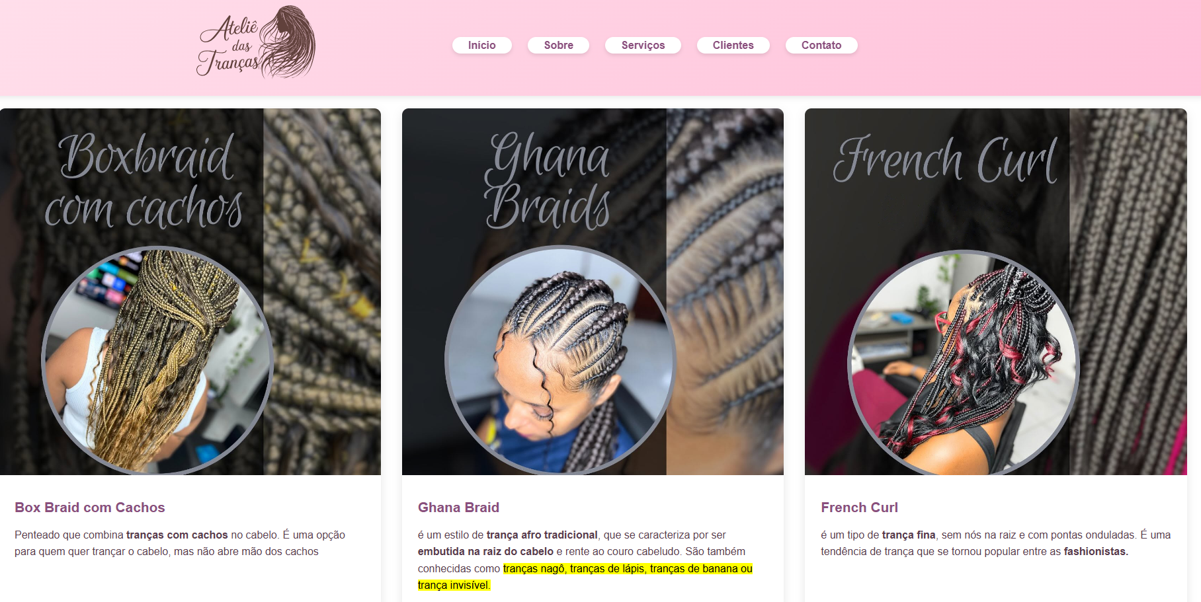This screenshot has width=1201, height=602.
Task: Open the French Curl circular photo
Action: point(964,363)
